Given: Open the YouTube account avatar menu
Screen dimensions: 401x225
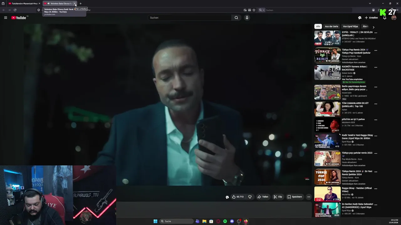Looking at the screenshot, I should (394, 18).
